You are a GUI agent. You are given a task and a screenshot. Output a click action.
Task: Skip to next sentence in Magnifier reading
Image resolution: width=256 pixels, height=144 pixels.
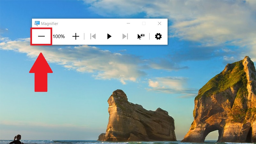pyautogui.click(x=125, y=36)
